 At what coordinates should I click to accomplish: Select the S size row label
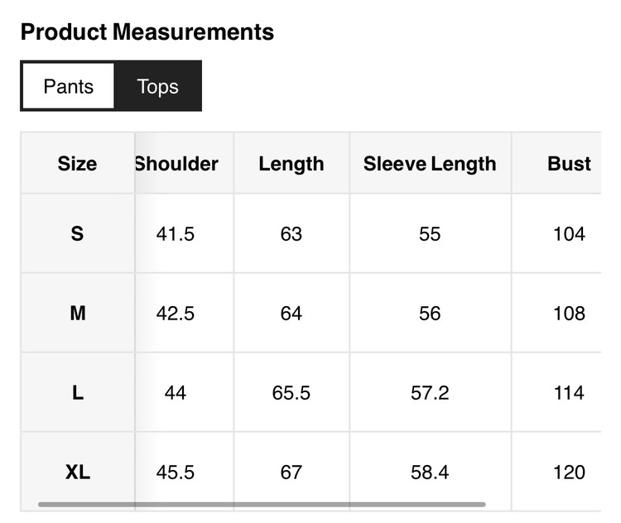pos(77,234)
